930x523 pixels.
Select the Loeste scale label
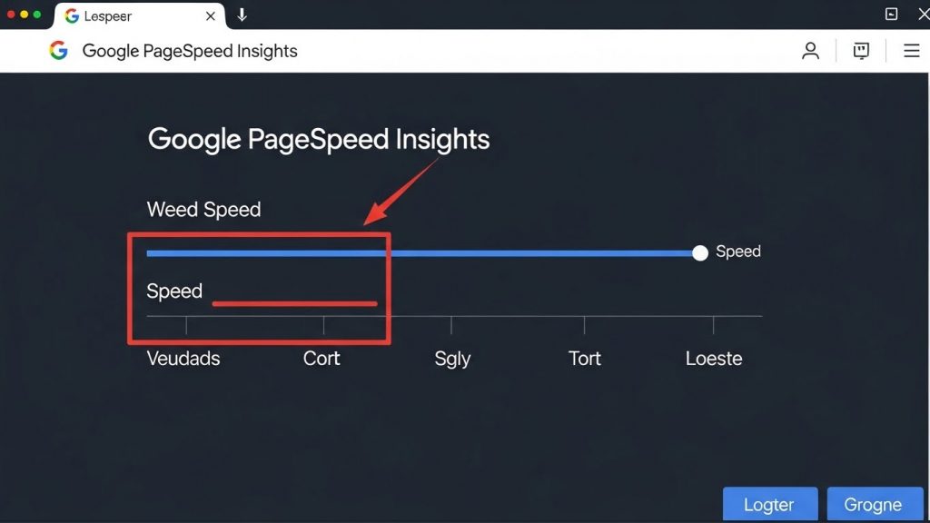(714, 358)
